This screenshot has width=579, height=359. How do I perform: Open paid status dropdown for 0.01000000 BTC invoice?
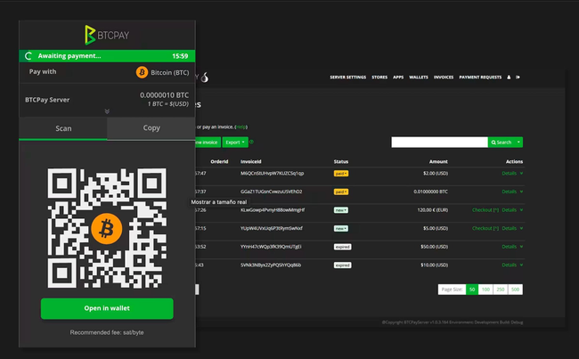(341, 192)
